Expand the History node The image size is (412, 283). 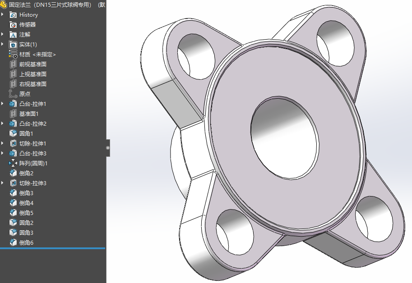2,14
